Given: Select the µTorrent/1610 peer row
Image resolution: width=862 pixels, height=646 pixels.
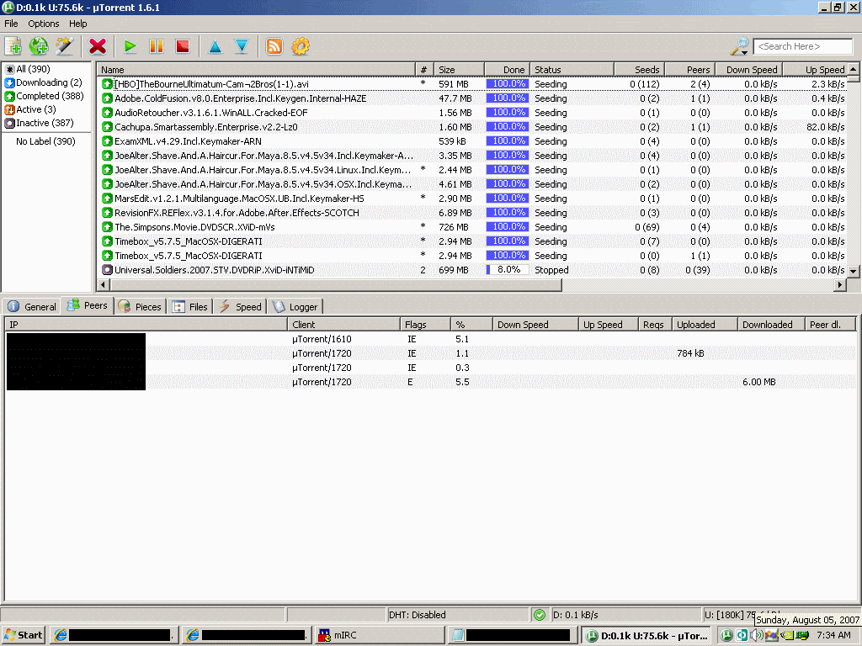Looking at the screenshot, I should pyautogui.click(x=430, y=339).
